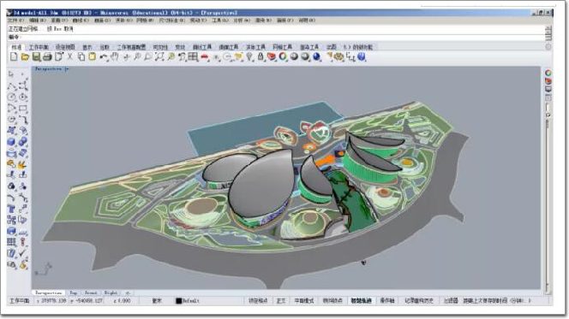Open the 毫米 units box in status bar

click(157, 300)
